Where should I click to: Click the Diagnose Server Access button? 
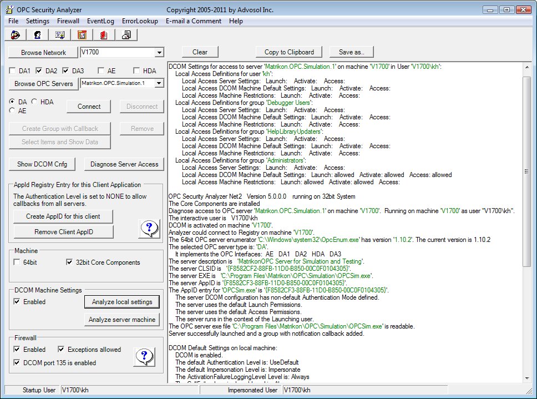(124, 164)
